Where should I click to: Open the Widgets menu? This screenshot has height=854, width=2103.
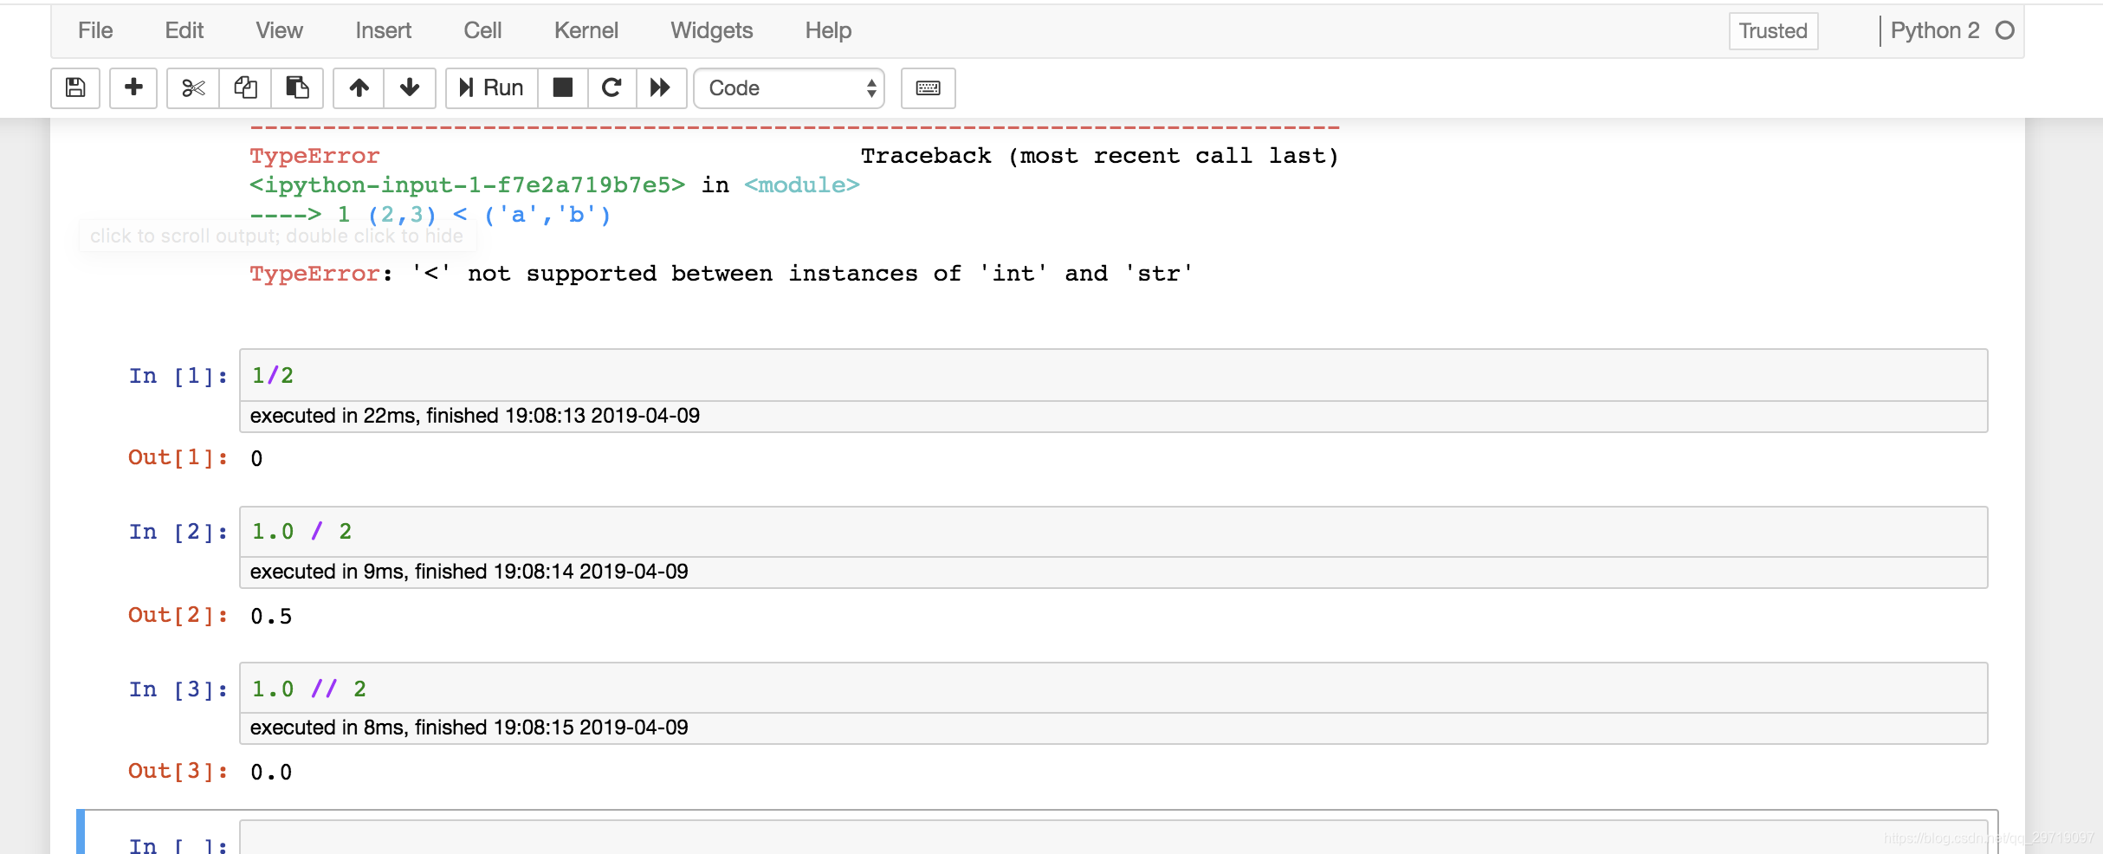point(711,30)
